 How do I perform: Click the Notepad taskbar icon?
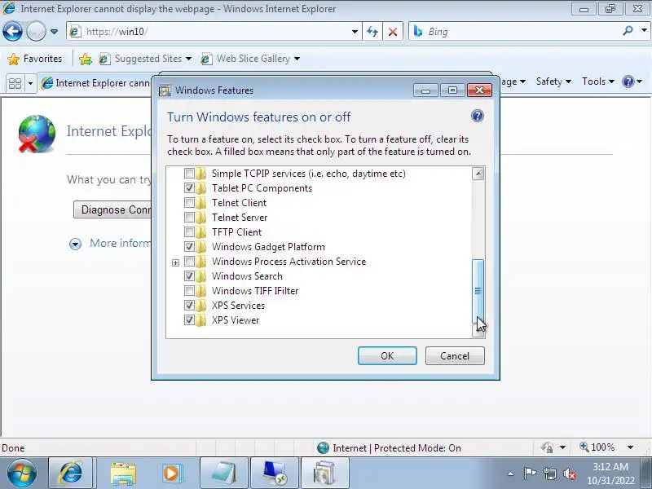[224, 473]
